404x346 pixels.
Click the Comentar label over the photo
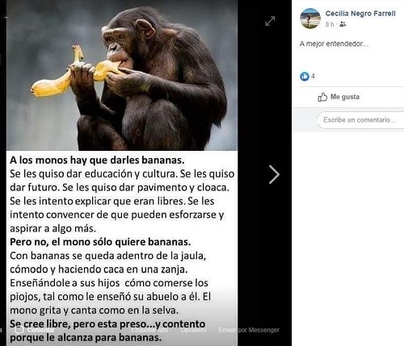(41, 330)
